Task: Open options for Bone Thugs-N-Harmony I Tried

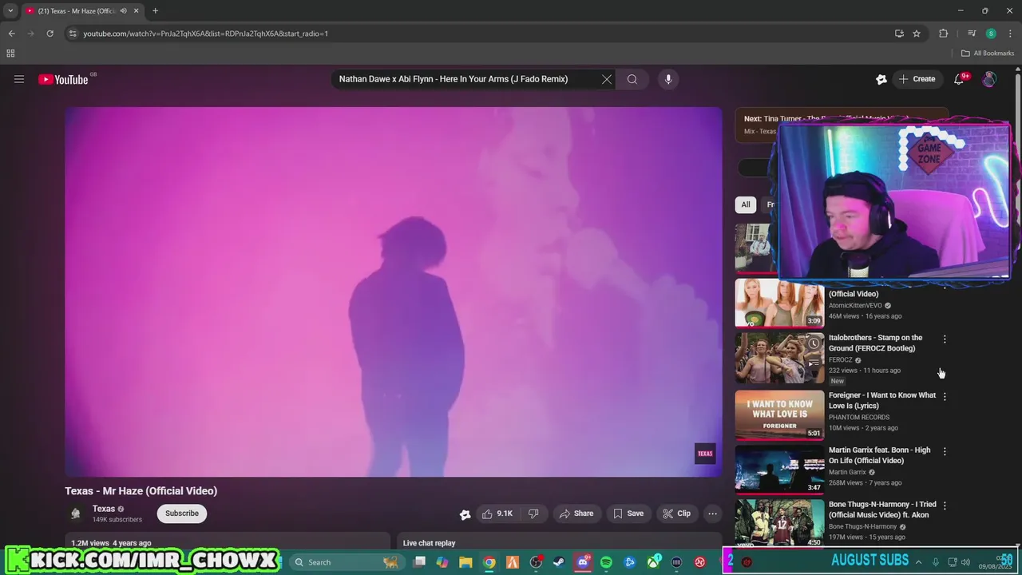Action: pos(945,506)
